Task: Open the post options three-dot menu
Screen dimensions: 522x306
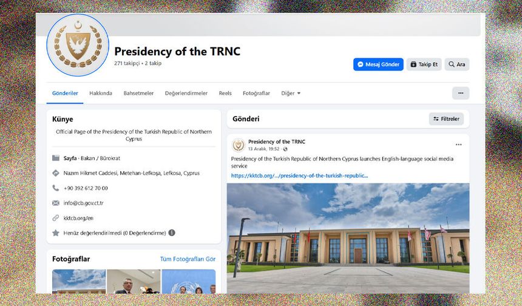Action: 458,144
